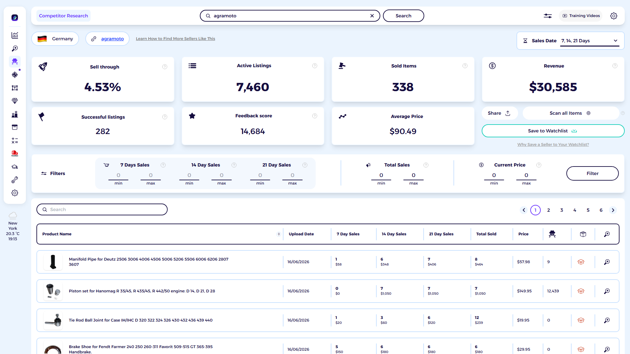630x354 pixels.
Task: Open the agramoto seller link
Action: pyautogui.click(x=112, y=39)
